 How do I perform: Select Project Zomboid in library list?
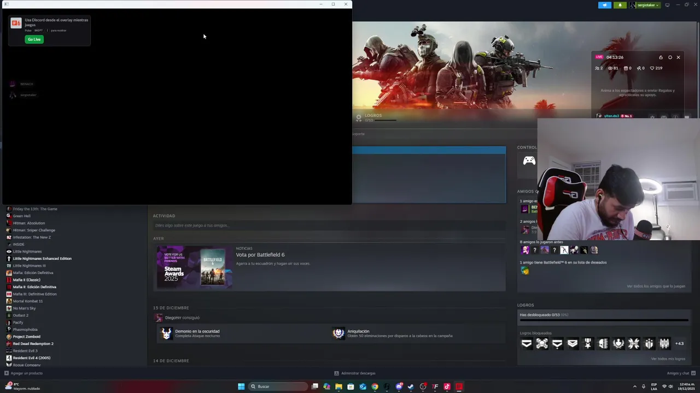pos(27,337)
